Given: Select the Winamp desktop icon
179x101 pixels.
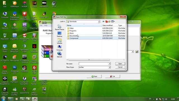Looking at the screenshot, I should pos(15,26).
